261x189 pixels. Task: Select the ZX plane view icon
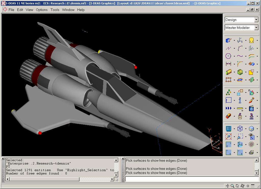coord(228,145)
